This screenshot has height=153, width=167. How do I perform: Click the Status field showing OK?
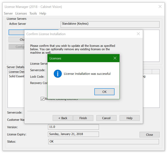click(x=104, y=142)
